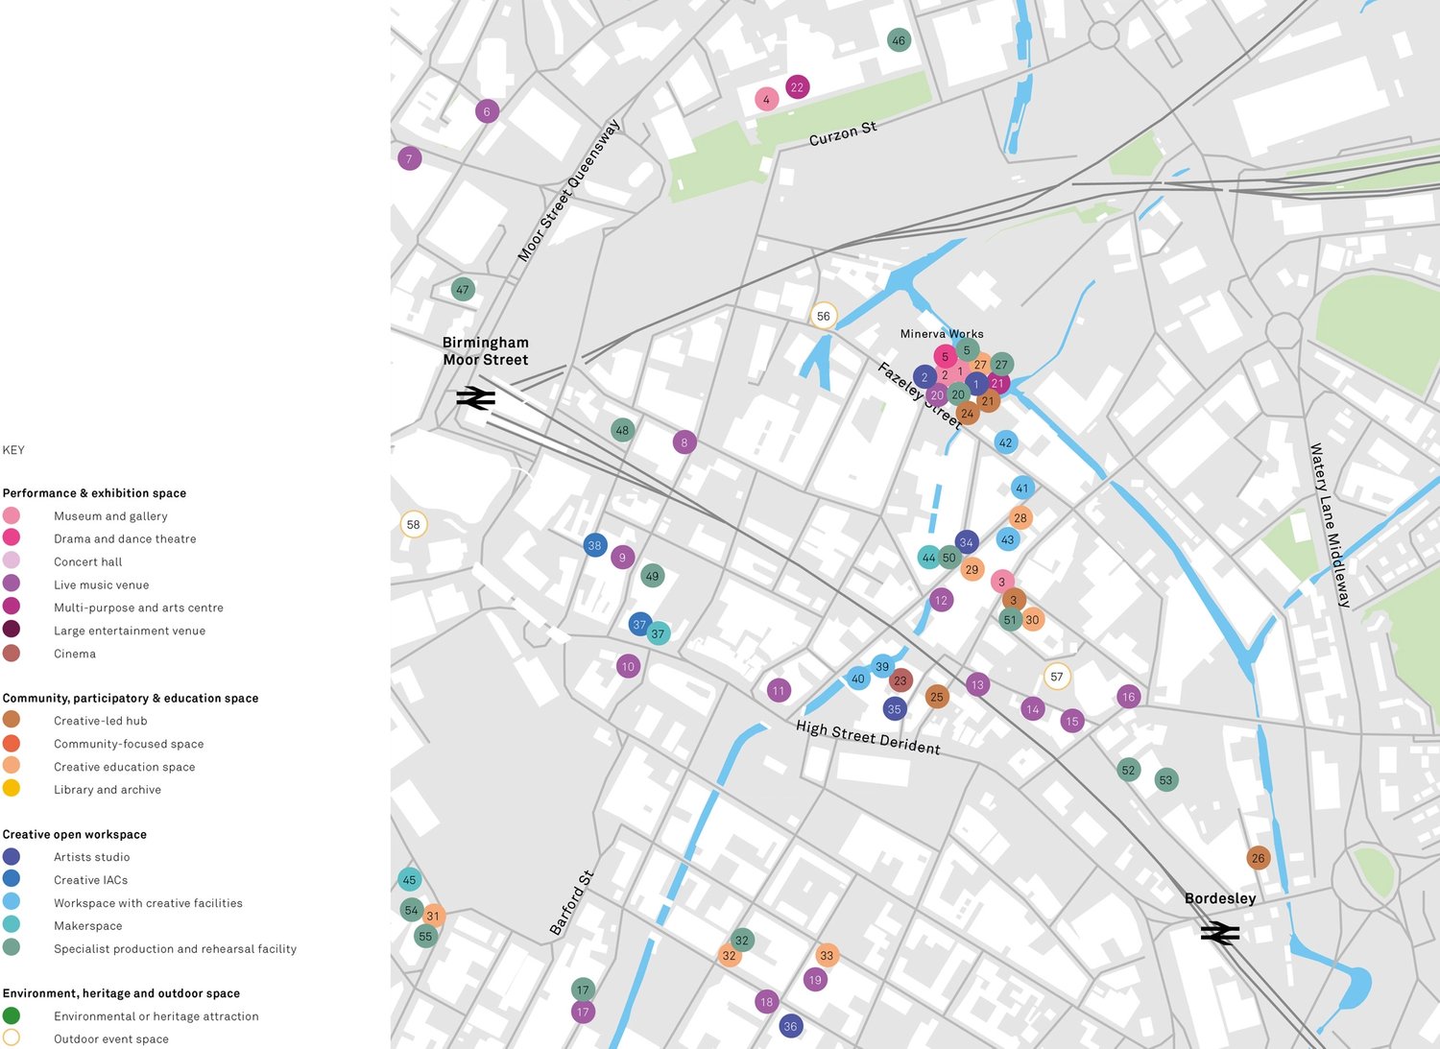The width and height of the screenshot is (1440, 1049).
Task: Click dark blue marker 36 at the bottom
Action: (790, 1026)
